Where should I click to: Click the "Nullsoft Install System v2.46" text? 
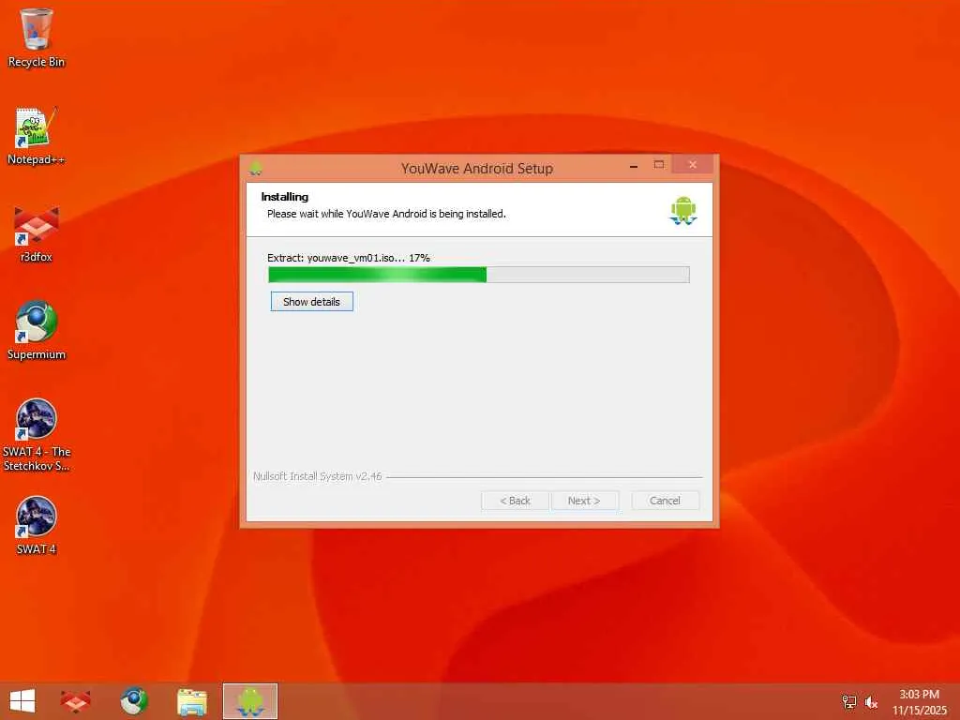click(317, 475)
